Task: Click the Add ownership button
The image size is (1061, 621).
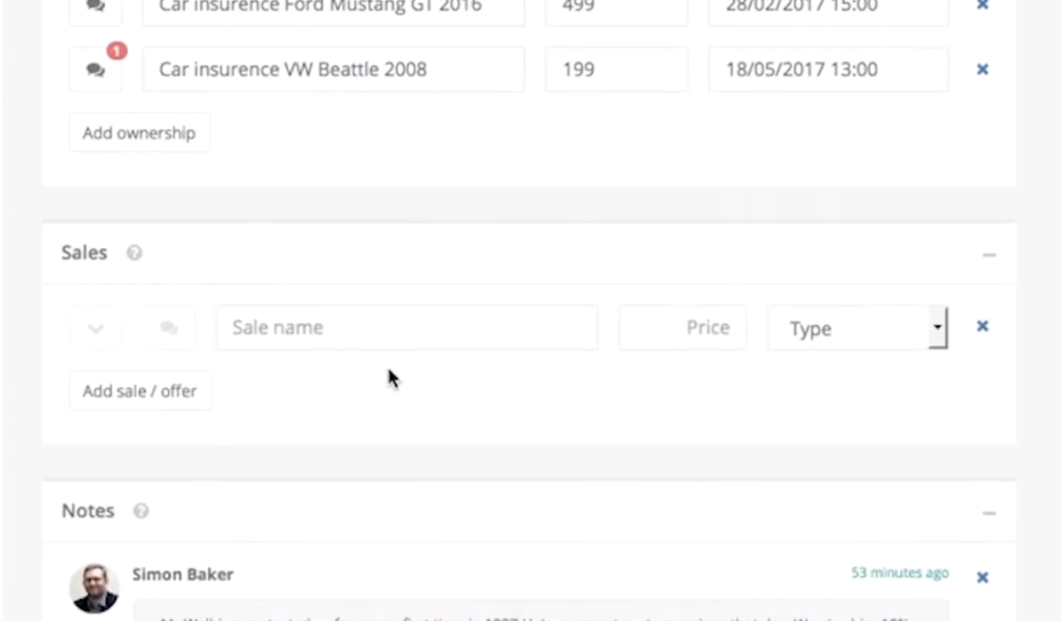Action: (140, 133)
